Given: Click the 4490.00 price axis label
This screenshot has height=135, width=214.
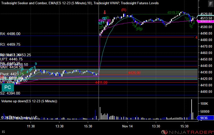Looking at the screenshot, I should tap(206, 33).
